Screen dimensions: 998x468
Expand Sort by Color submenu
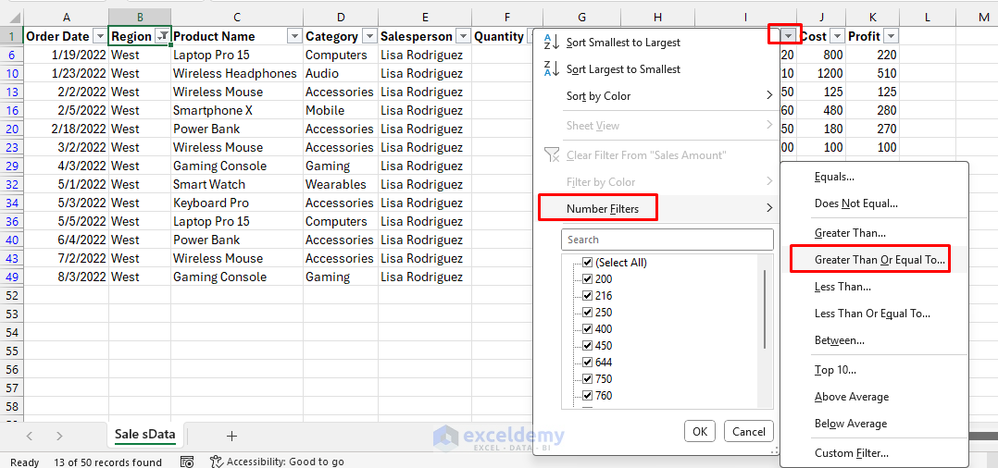656,96
